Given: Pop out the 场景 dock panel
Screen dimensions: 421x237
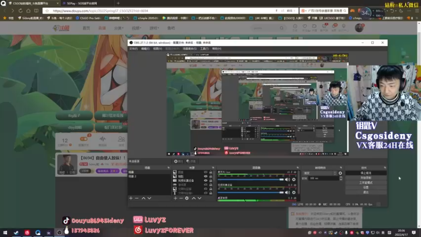Looking at the screenshot, I should [168, 167].
